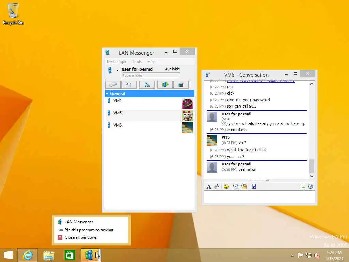Maximize the LAN Messenger window
Screen dimensions: 349x262
click(x=175, y=52)
